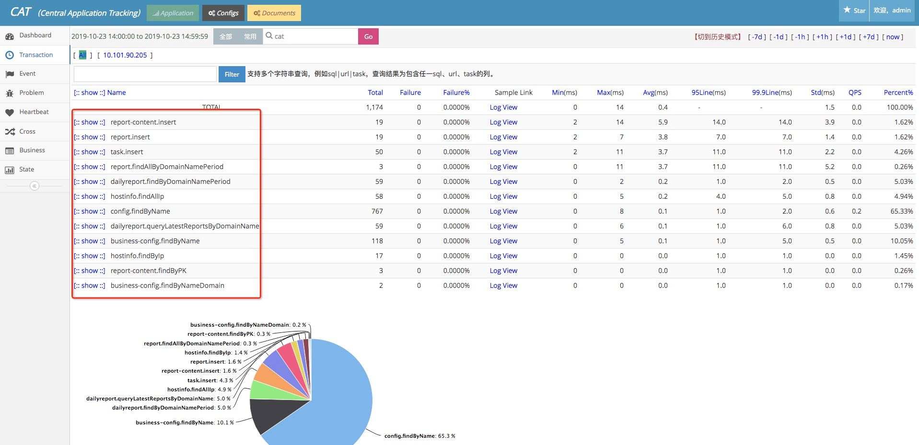Open the State chart icon
The image size is (919, 445).
point(10,170)
